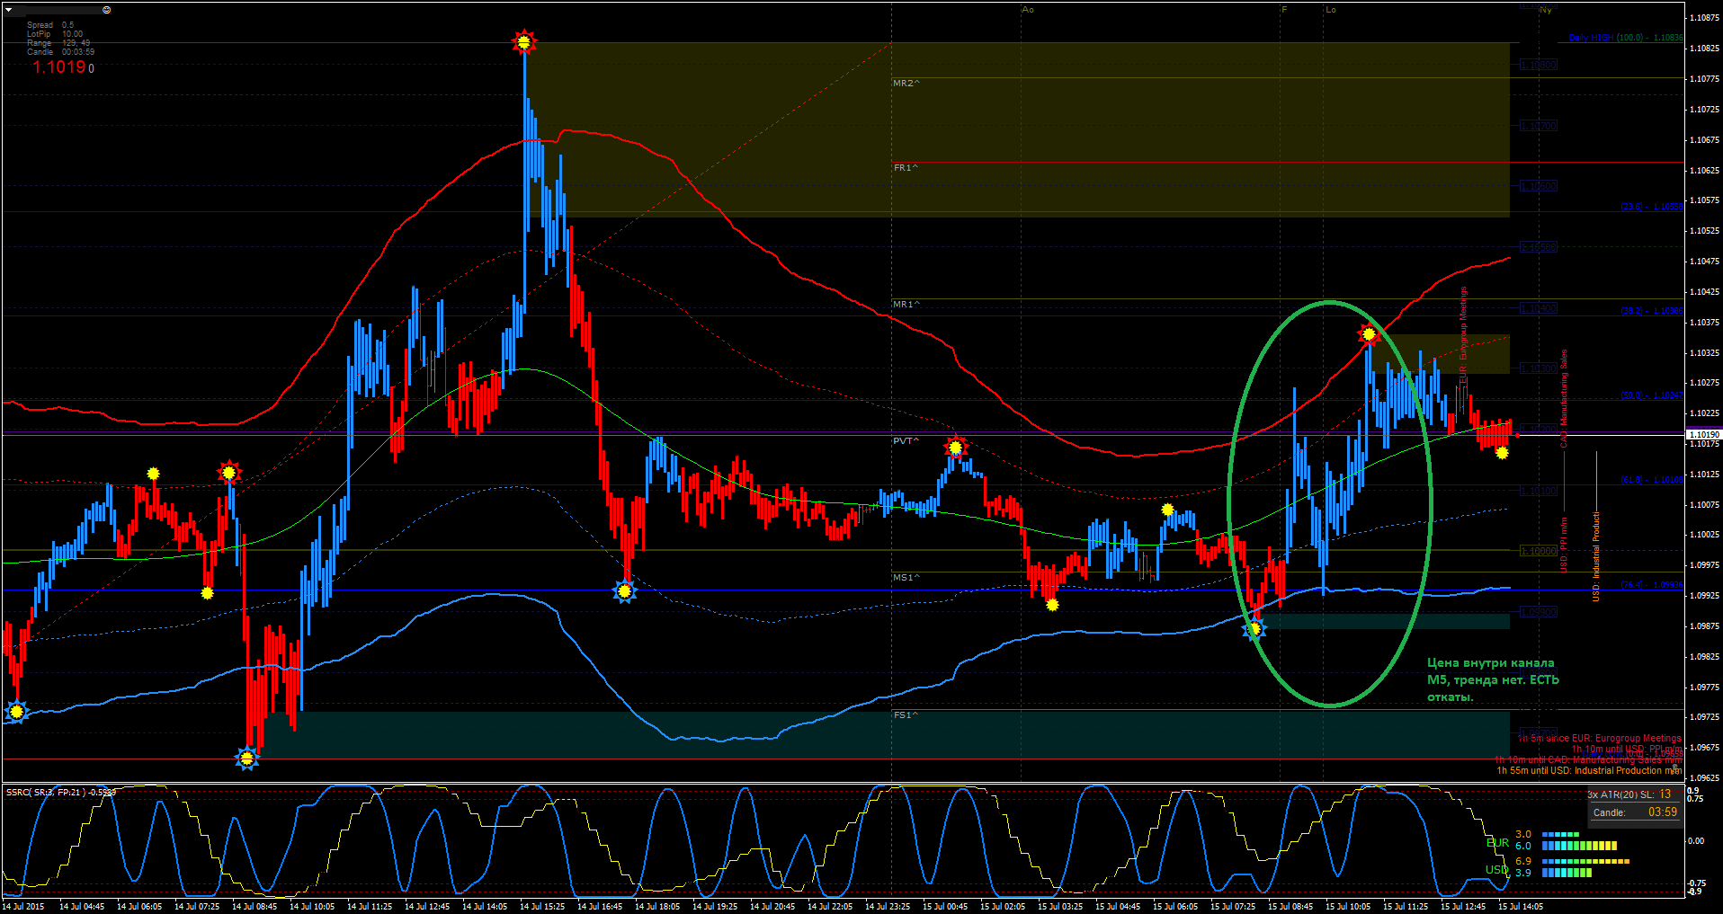
Task: Click the USD 6.9 strength bar
Action: click(1585, 861)
